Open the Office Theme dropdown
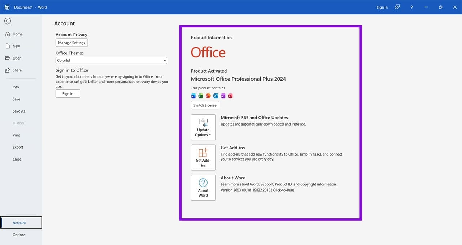 pyautogui.click(x=111, y=61)
